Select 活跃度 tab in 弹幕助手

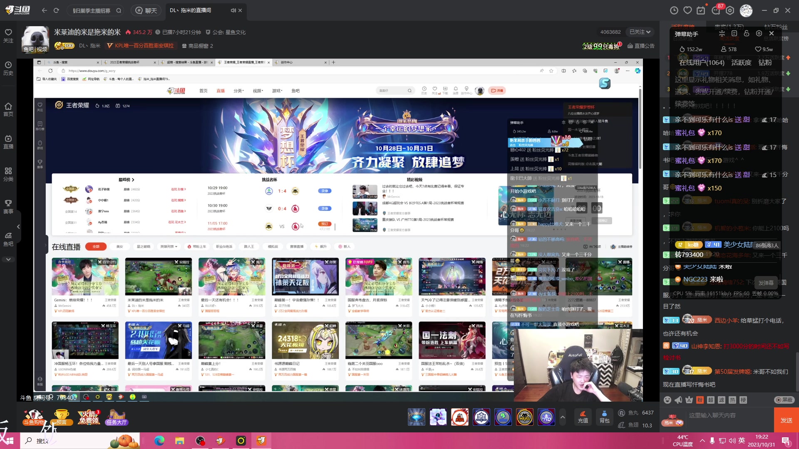741,62
